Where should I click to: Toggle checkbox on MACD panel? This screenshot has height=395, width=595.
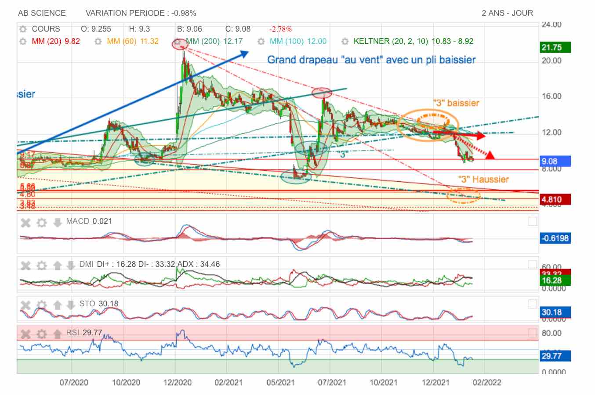tap(532, 221)
